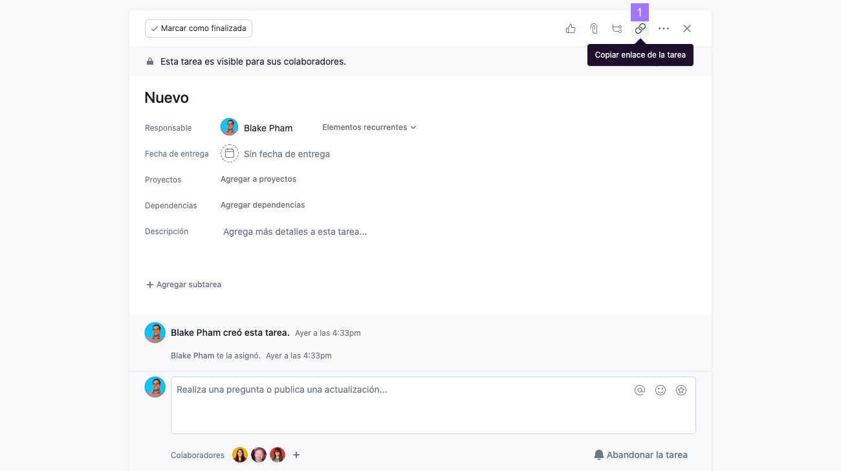Open the due date calendar picker
The height and width of the screenshot is (471, 841).
tap(230, 153)
